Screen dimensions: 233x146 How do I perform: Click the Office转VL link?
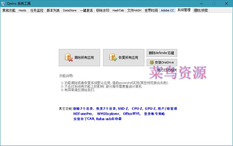[x=132, y=114]
